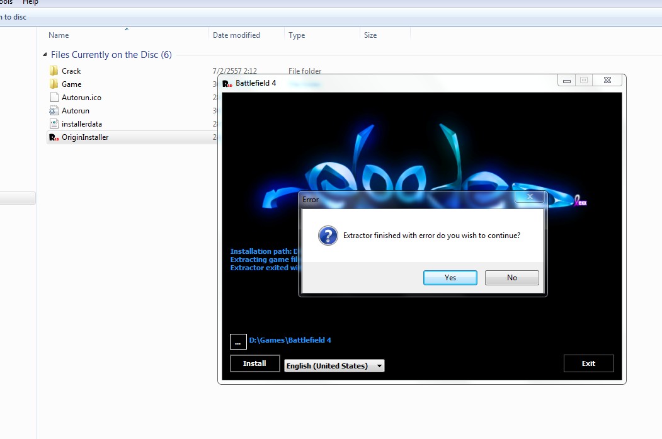Open the English (United States) language dropdown

click(x=334, y=366)
